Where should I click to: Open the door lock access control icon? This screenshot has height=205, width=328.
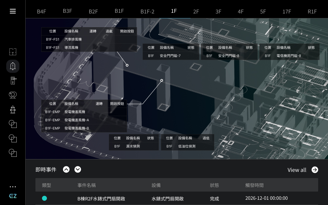[13, 80]
